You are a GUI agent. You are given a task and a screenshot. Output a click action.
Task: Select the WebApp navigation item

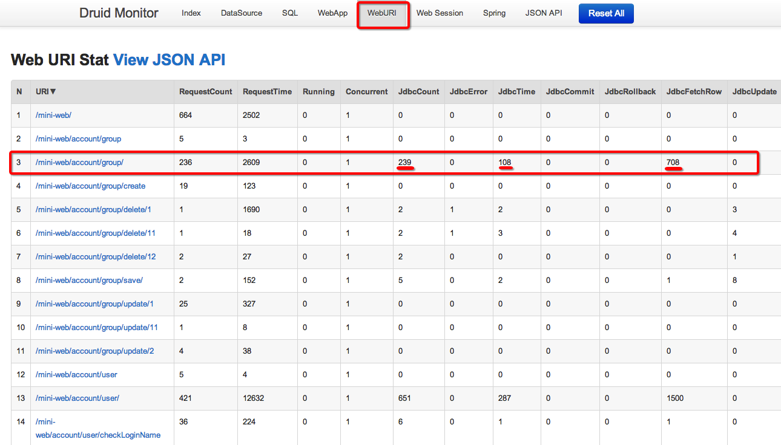332,13
